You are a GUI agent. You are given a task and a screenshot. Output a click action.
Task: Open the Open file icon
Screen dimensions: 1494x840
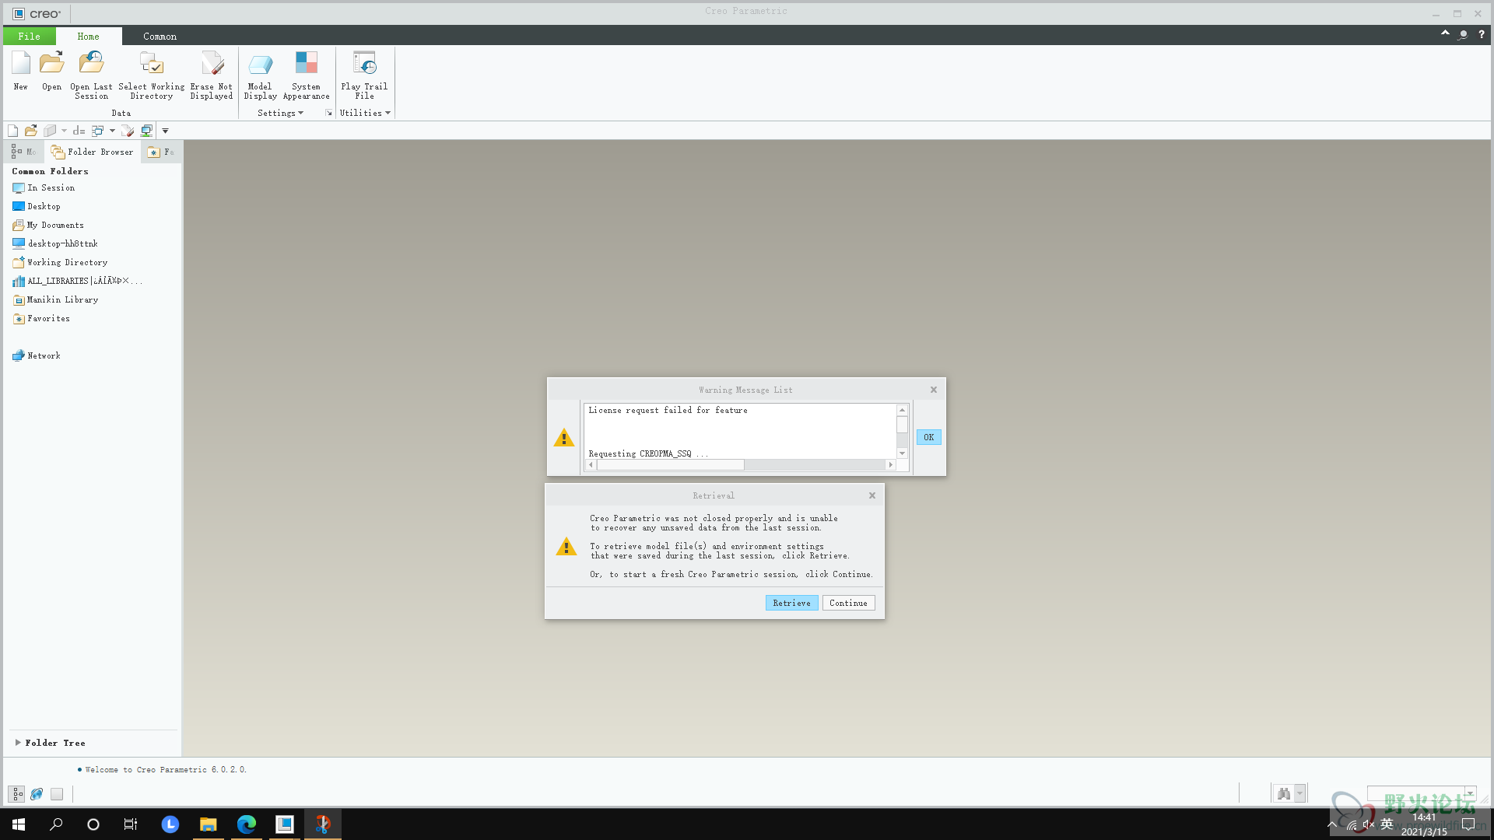[x=51, y=72]
